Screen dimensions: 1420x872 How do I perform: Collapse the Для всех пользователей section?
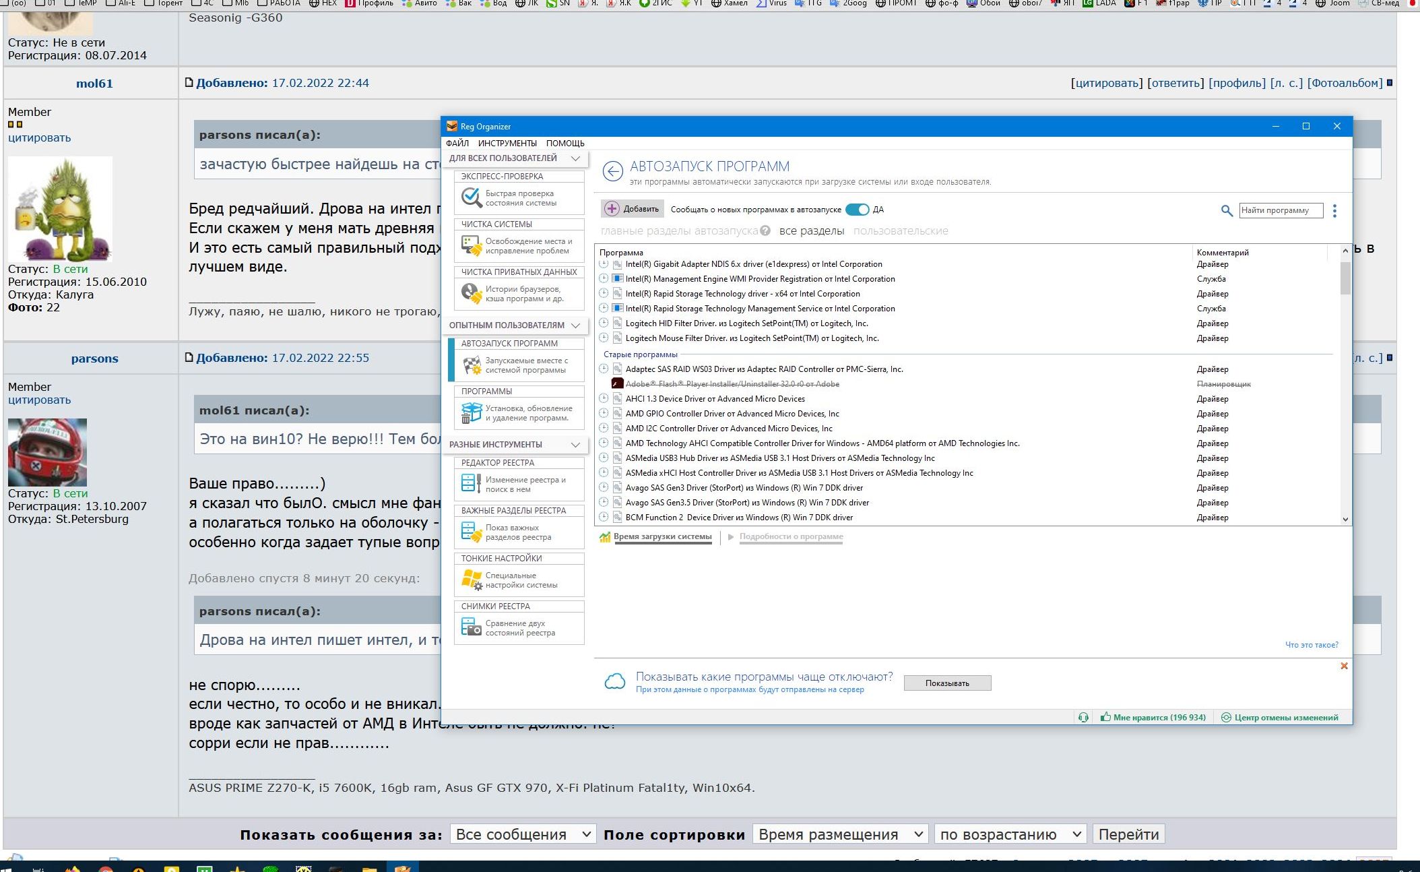(575, 158)
